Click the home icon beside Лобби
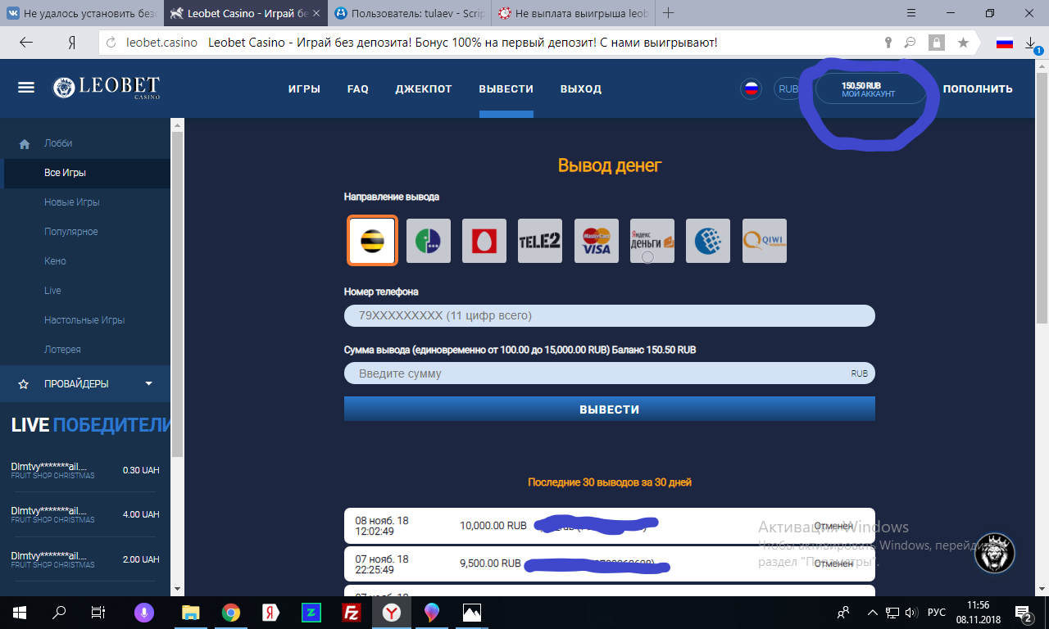The image size is (1049, 629). click(x=24, y=144)
